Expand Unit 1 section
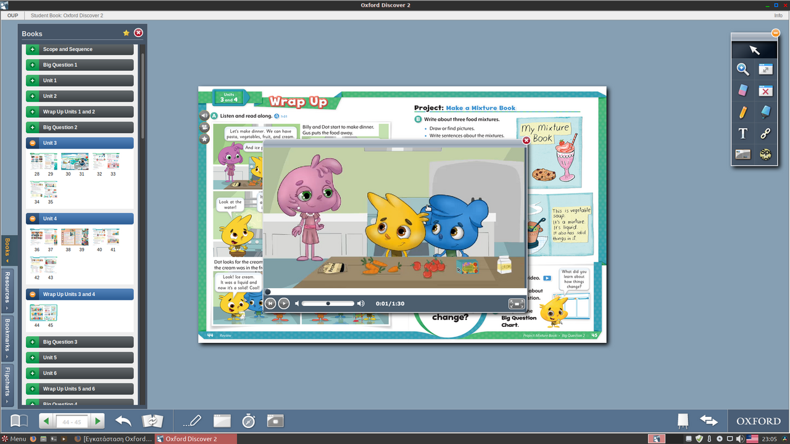The height and width of the screenshot is (444, 790). tap(80, 80)
